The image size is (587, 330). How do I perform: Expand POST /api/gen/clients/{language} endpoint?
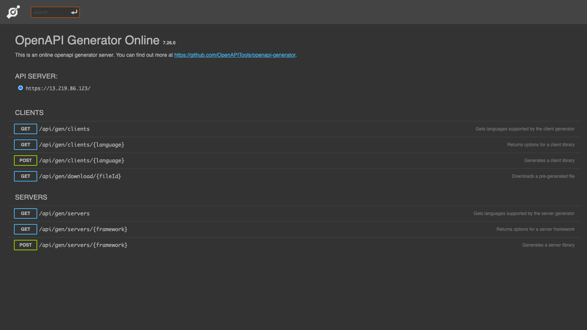(x=294, y=160)
